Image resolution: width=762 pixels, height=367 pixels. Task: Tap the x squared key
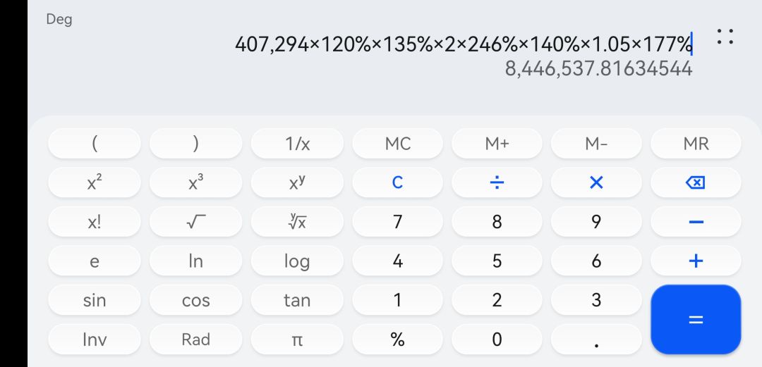click(x=95, y=182)
